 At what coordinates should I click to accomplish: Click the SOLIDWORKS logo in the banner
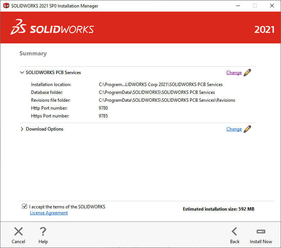click(x=52, y=27)
